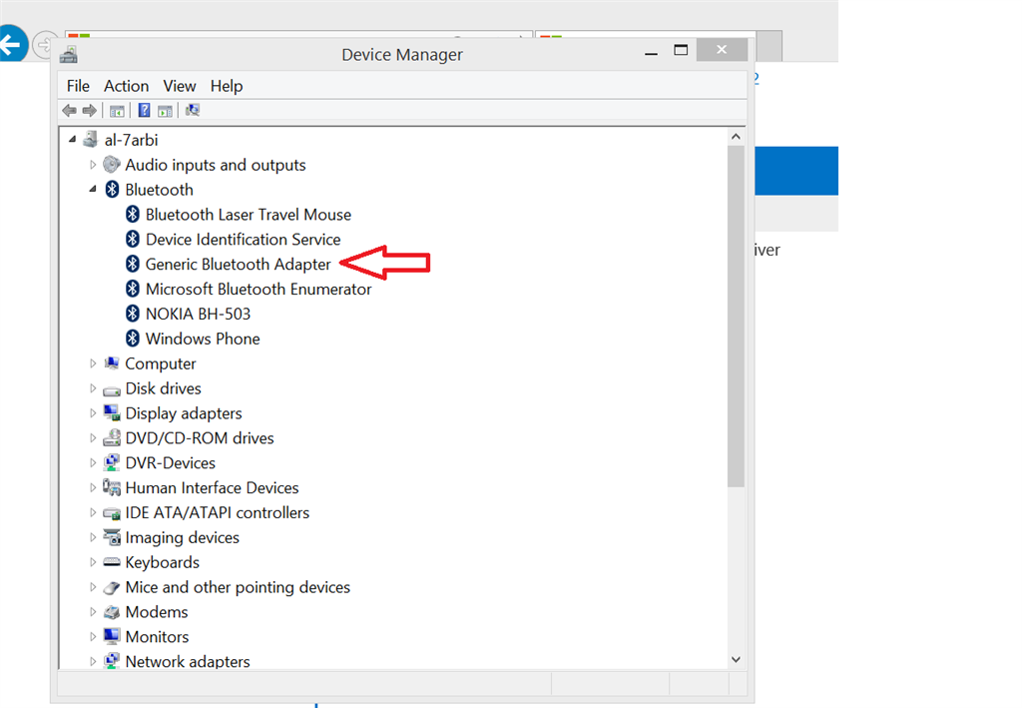
Task: Click the toolbar Forward arrow icon
Action: pos(89,111)
